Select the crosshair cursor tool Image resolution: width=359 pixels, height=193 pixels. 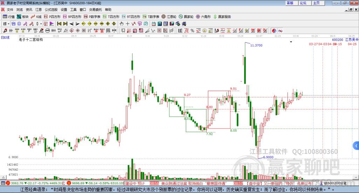click(x=128, y=24)
